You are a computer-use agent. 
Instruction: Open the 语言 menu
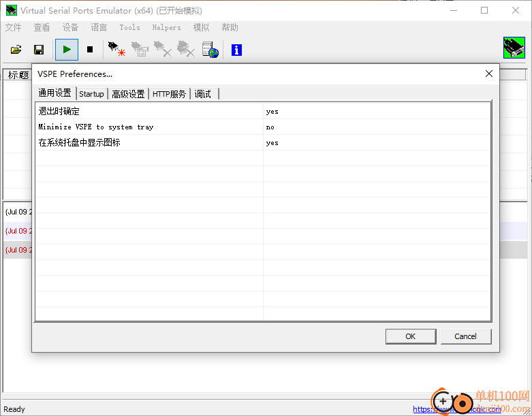[x=99, y=27]
